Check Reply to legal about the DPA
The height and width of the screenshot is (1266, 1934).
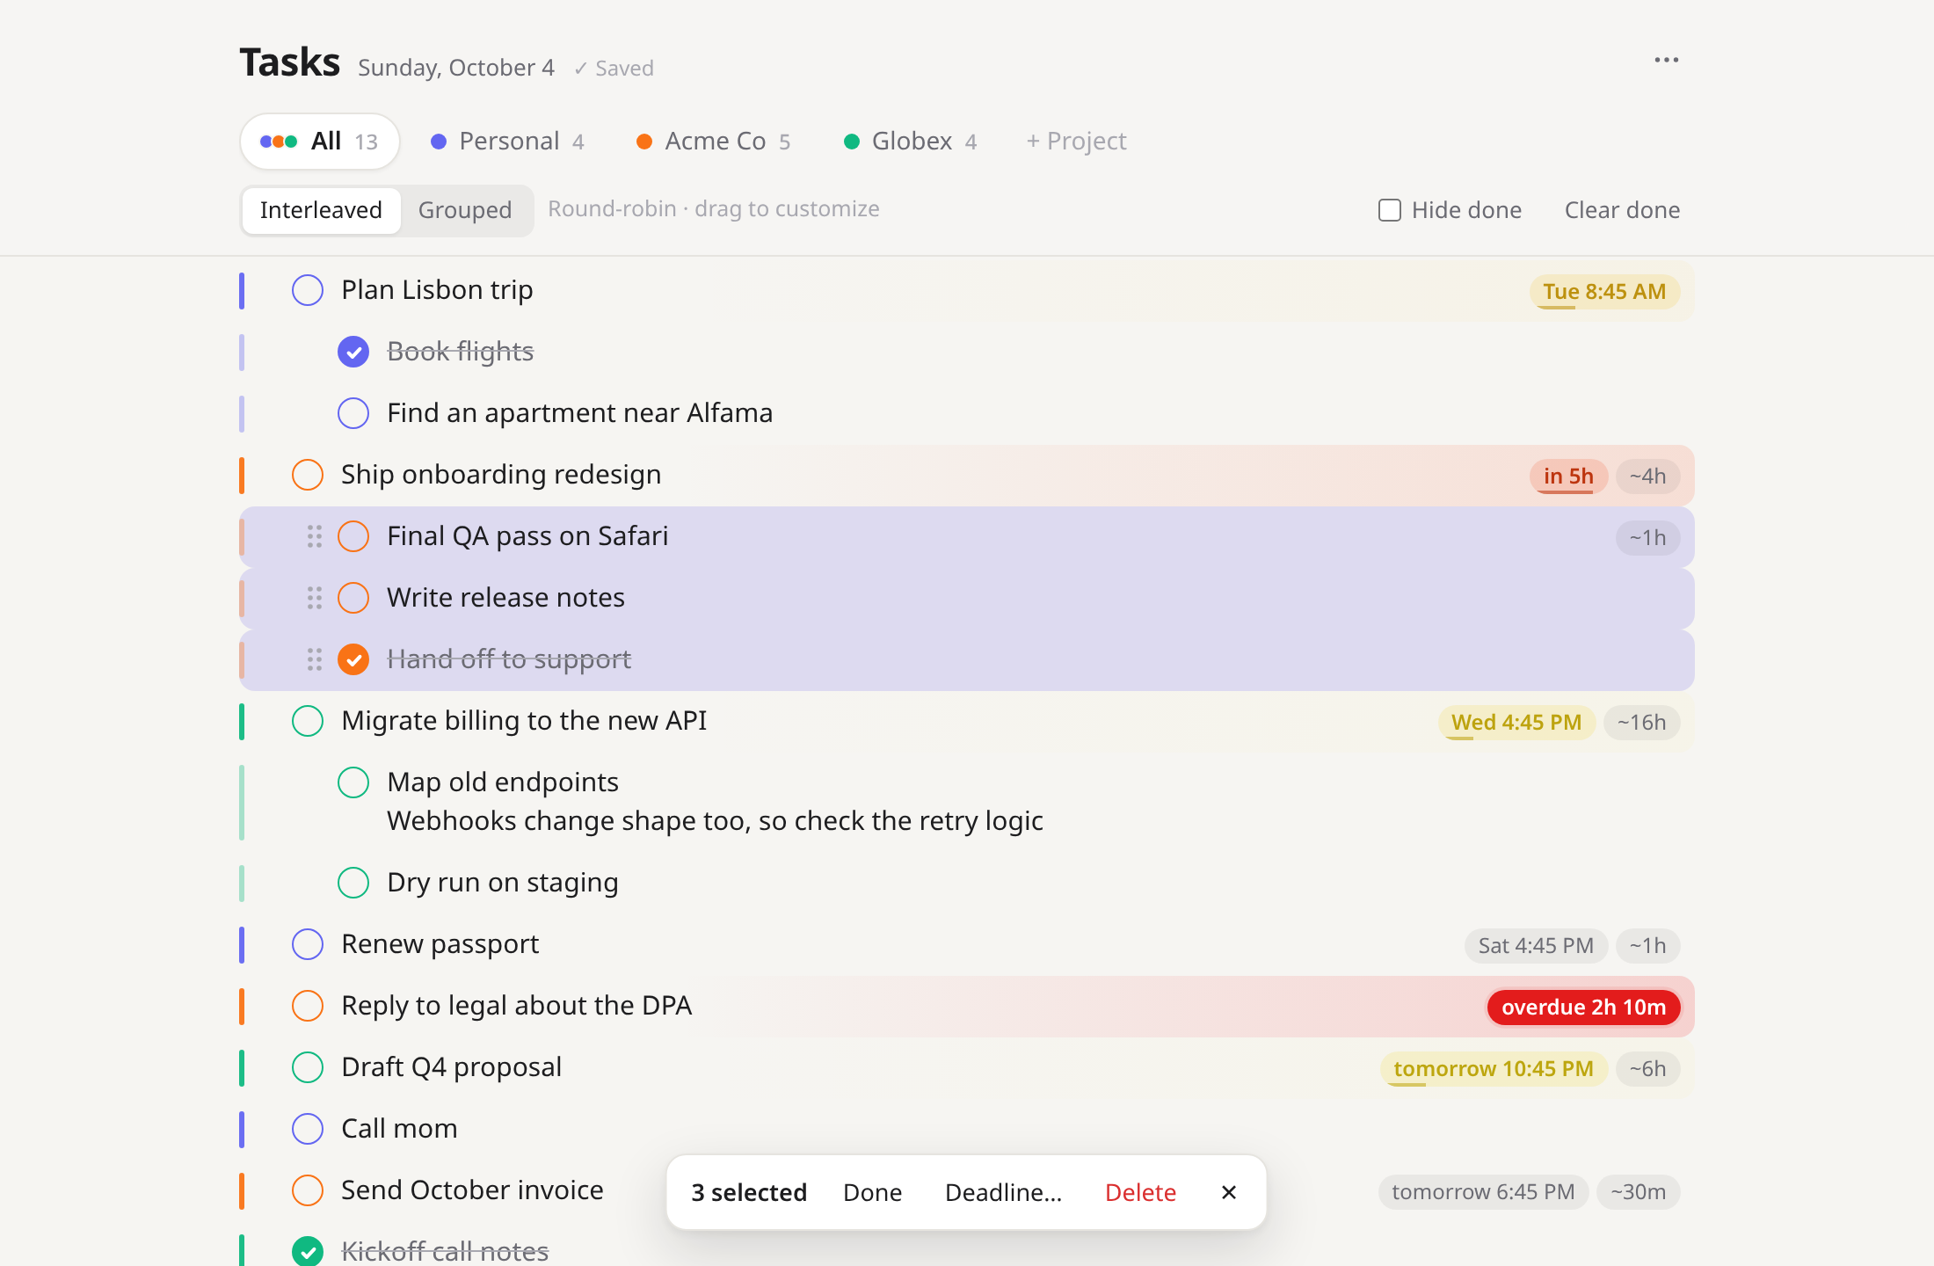[x=308, y=1006]
